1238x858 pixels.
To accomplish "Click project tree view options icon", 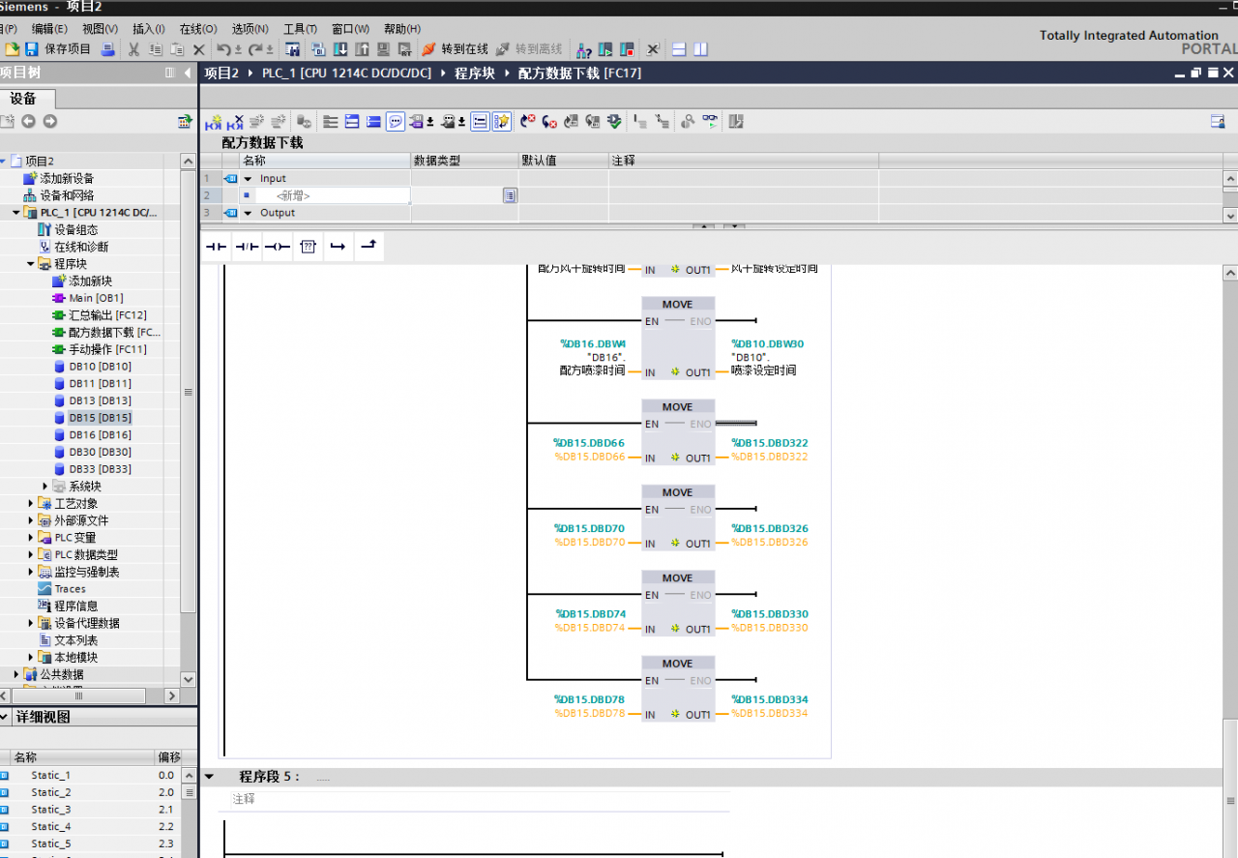I will click(184, 122).
